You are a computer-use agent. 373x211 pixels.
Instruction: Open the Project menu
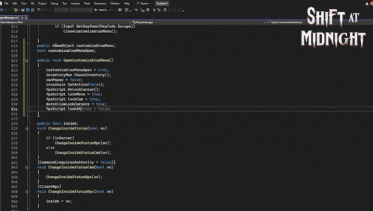(x=43, y=3)
